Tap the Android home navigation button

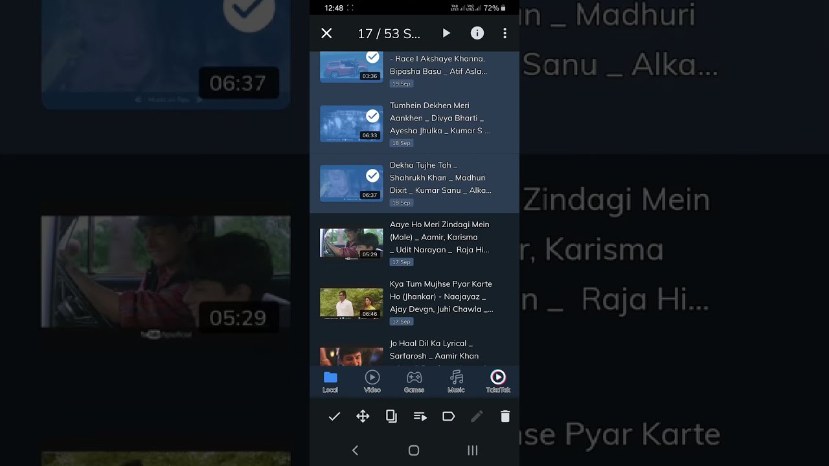pyautogui.click(x=414, y=450)
